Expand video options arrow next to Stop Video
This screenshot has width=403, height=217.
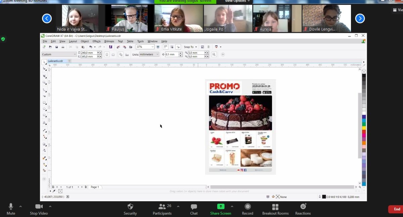click(x=50, y=207)
